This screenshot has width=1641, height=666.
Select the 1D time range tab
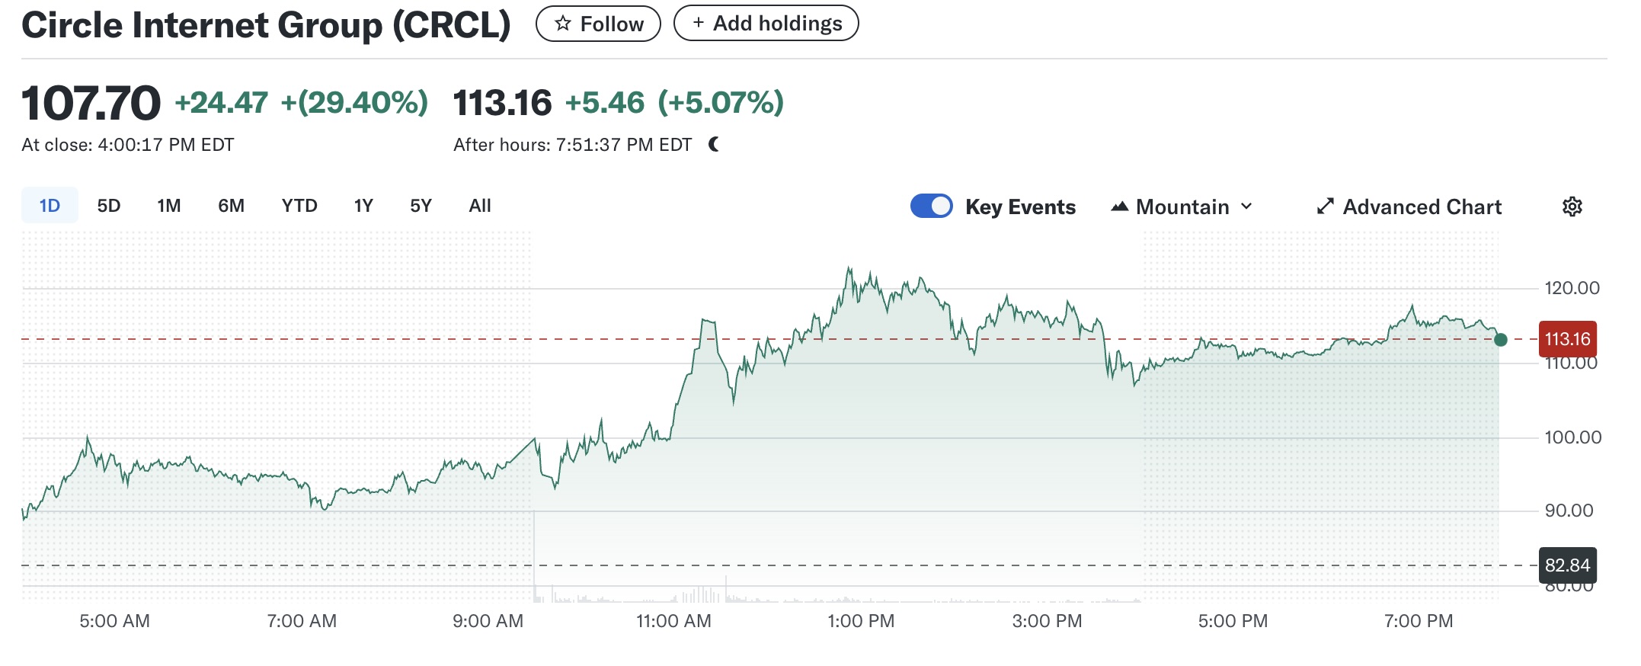tap(50, 205)
